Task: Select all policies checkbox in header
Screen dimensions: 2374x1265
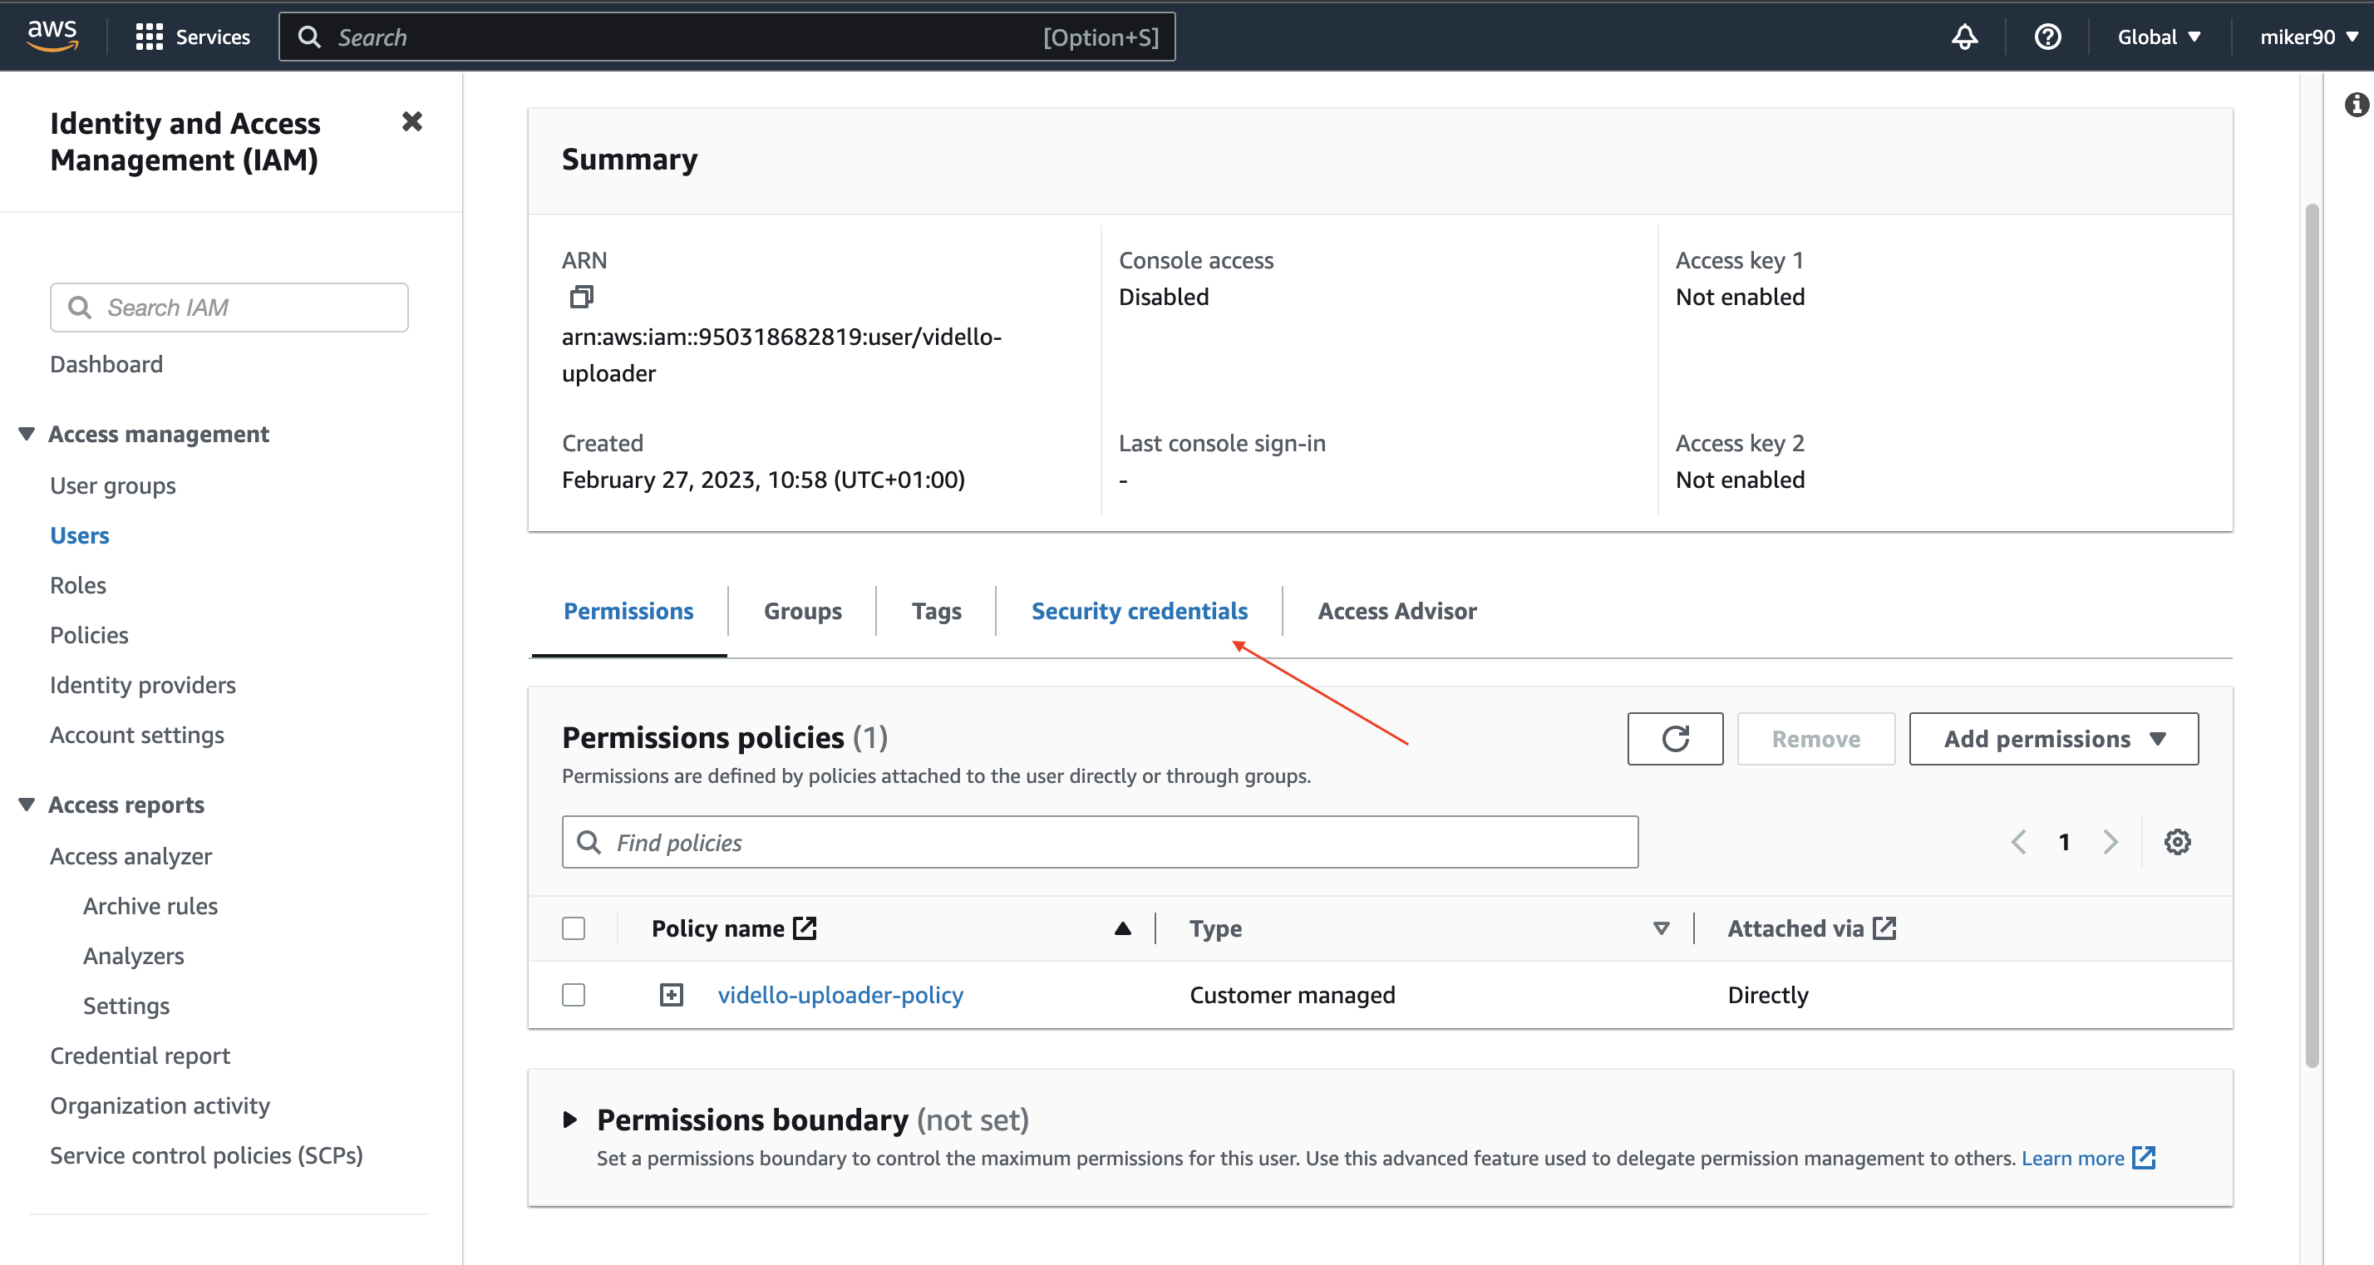Action: [x=574, y=928]
